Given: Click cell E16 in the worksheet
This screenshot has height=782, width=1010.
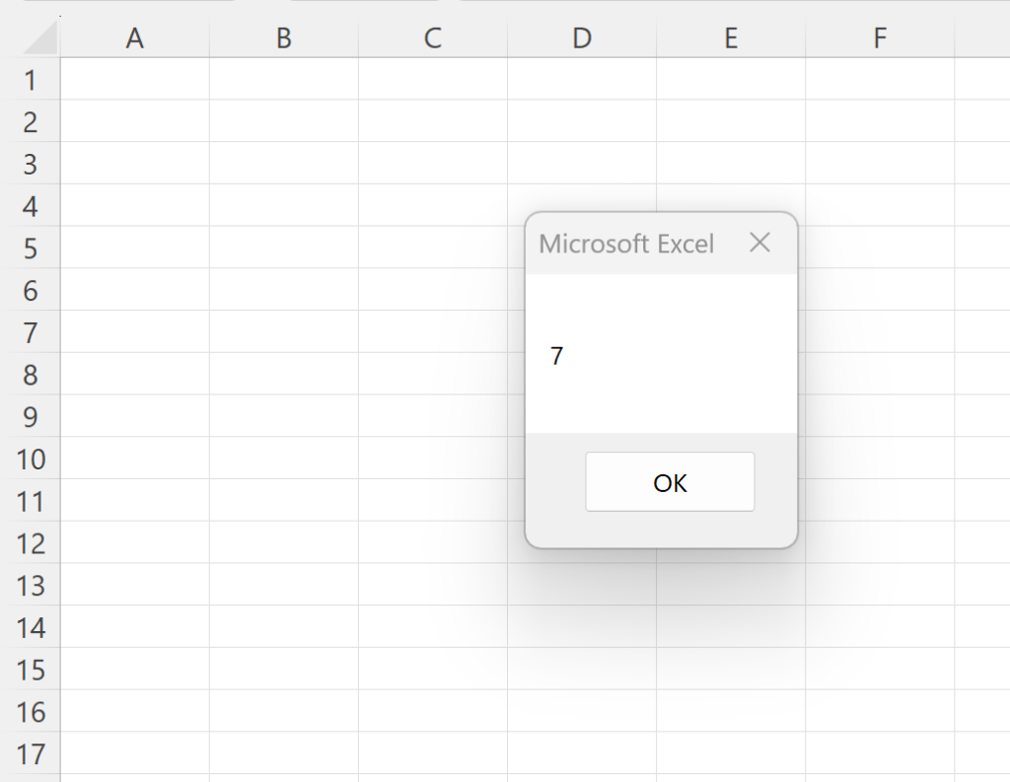Looking at the screenshot, I should [x=731, y=712].
